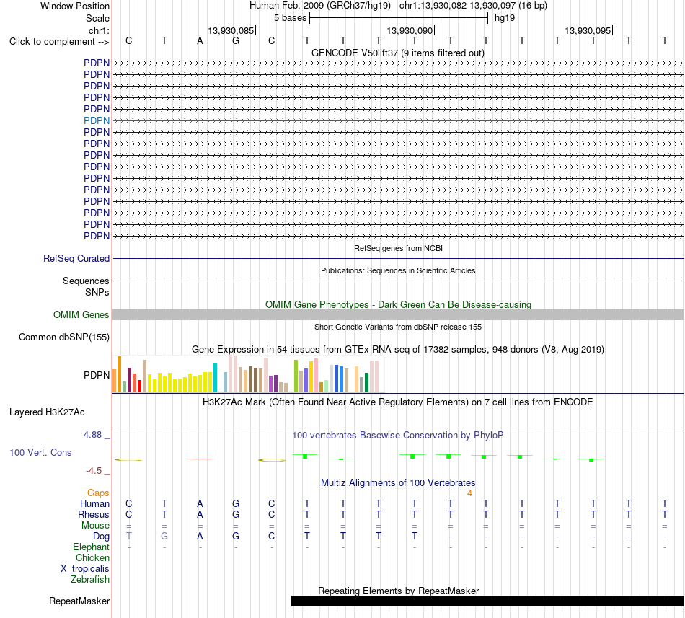Click the 4.88 PhyloP upper scale value

pos(92,435)
